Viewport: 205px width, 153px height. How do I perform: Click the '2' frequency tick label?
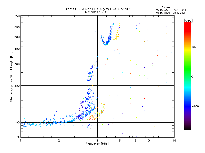click(59, 141)
